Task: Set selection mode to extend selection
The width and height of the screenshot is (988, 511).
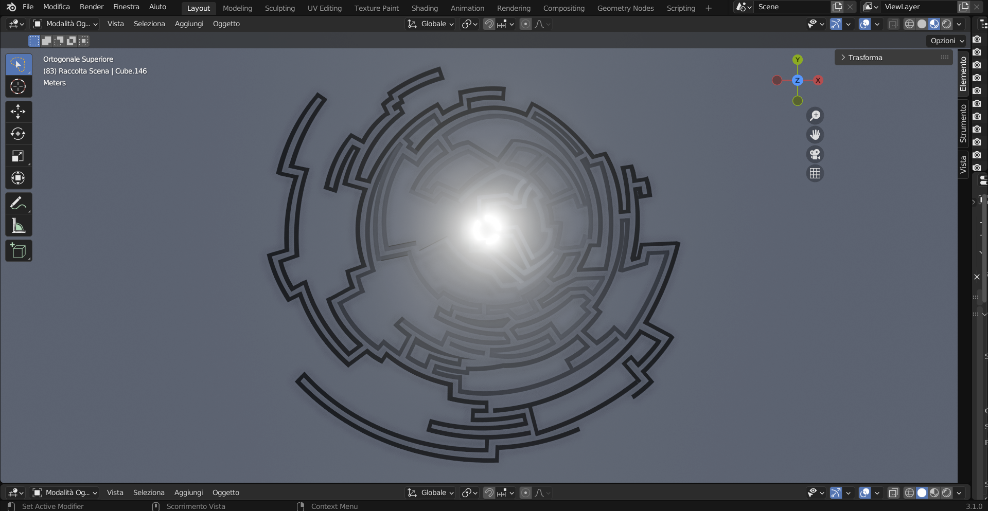Action: 46,41
